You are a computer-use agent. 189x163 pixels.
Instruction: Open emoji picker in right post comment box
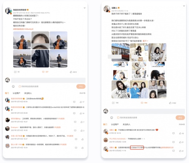coord(112,118)
